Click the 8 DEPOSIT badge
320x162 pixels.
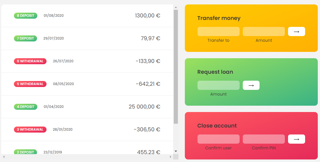pos(26,16)
